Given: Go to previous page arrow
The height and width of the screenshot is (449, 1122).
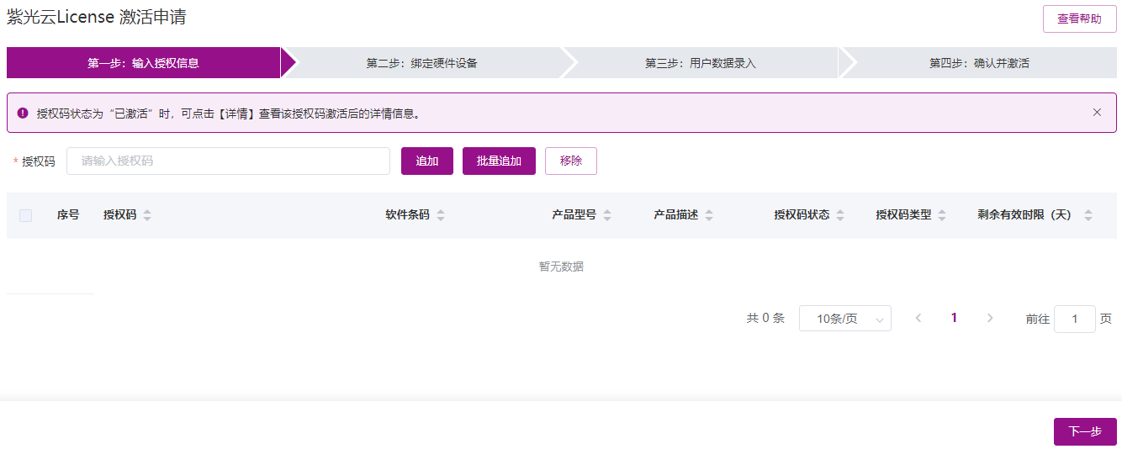Looking at the screenshot, I should pyautogui.click(x=918, y=318).
